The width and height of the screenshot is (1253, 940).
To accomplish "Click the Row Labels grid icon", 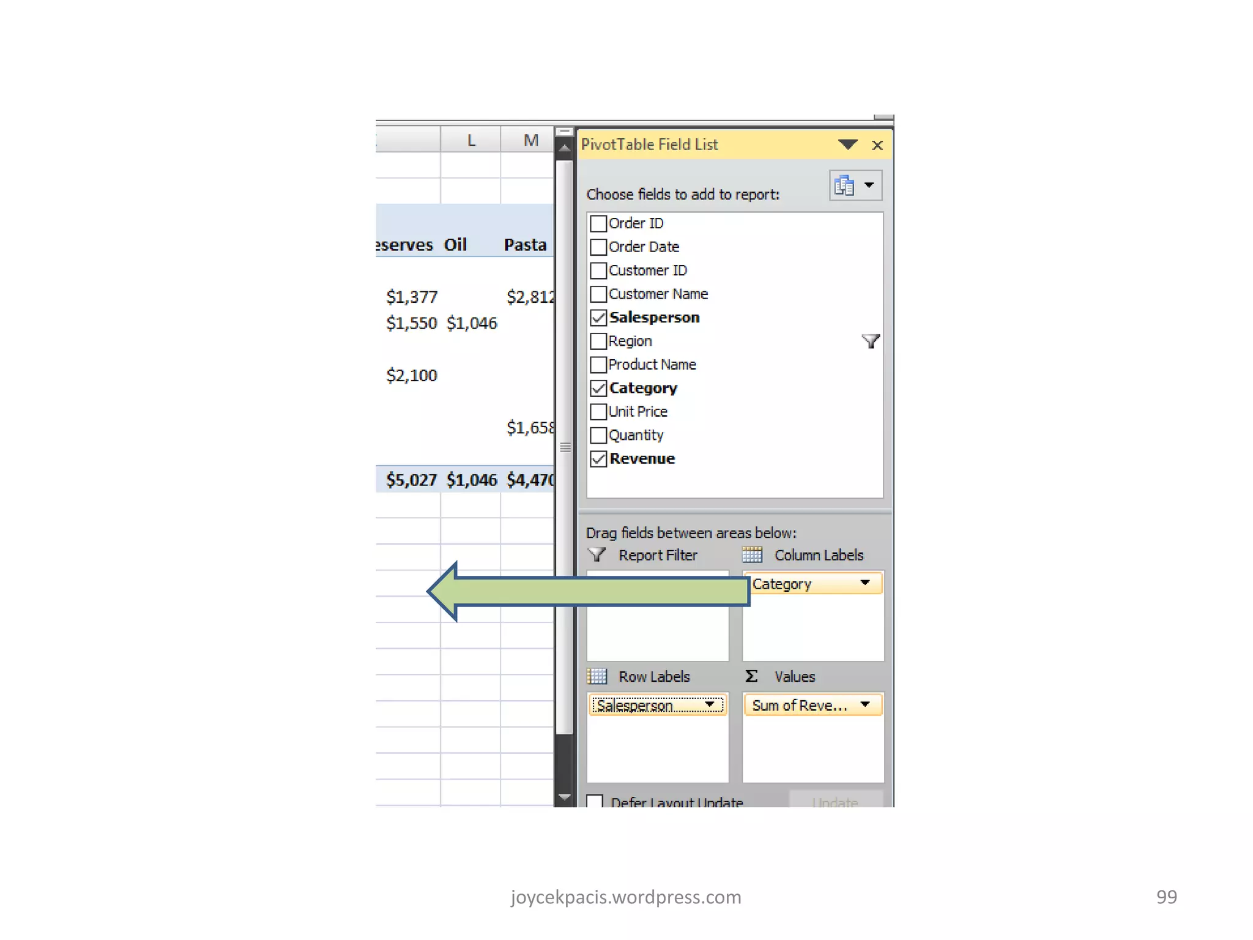I will (x=597, y=676).
